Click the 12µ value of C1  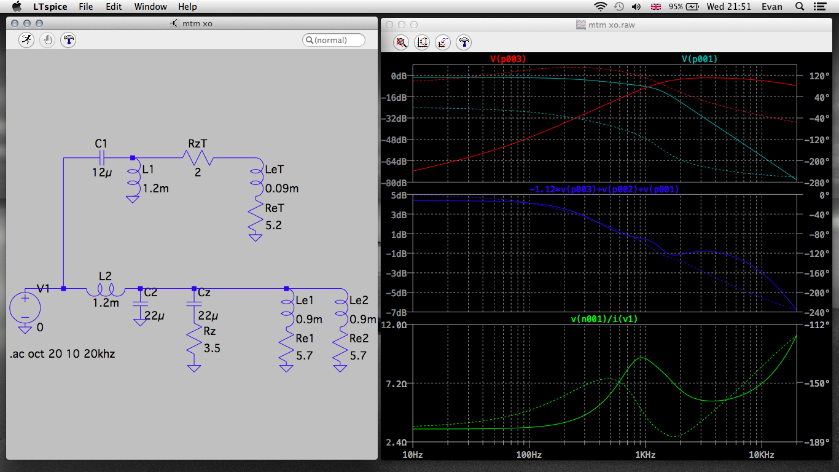[103, 173]
